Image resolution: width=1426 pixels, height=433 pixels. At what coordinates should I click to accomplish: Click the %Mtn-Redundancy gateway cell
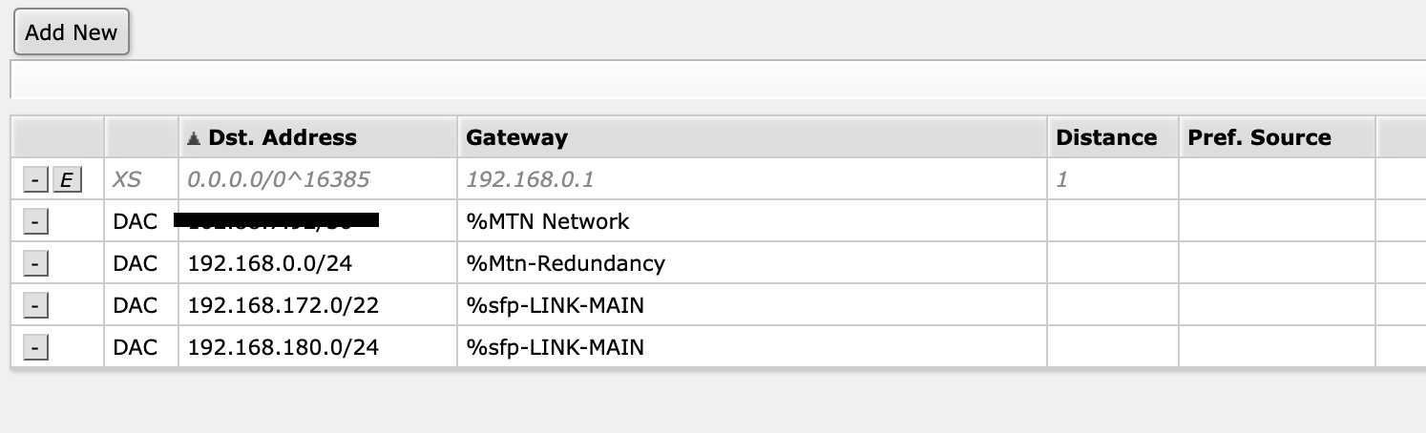pos(565,263)
